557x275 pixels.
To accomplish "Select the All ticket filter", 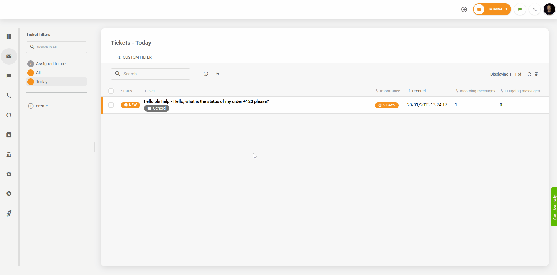I will tap(38, 73).
